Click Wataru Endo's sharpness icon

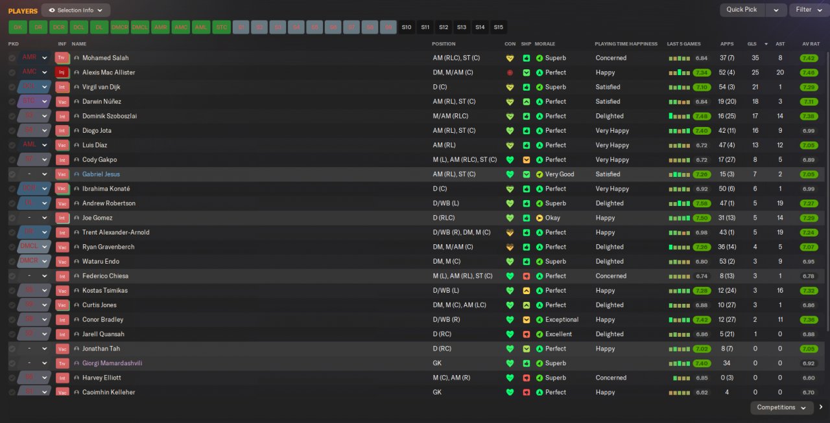tap(527, 262)
